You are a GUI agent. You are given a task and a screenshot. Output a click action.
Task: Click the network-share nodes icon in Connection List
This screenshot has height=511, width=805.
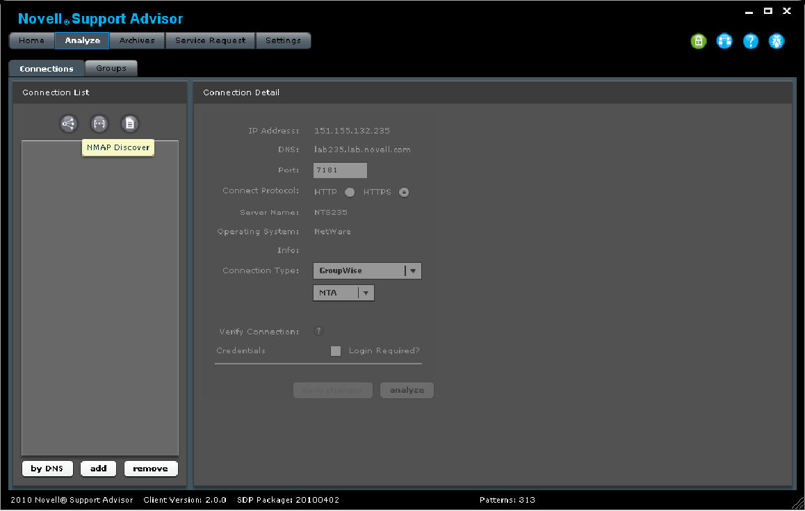(68, 123)
